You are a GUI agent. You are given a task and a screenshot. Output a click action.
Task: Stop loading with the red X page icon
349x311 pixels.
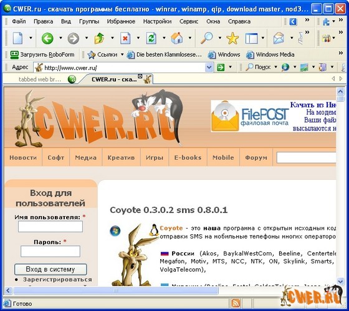(x=125, y=38)
